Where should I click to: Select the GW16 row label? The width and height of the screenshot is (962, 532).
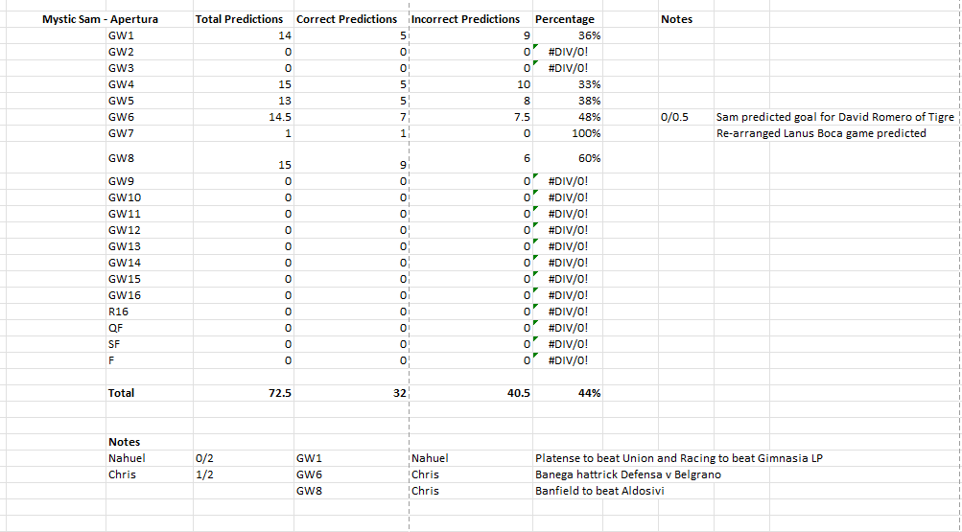click(124, 295)
